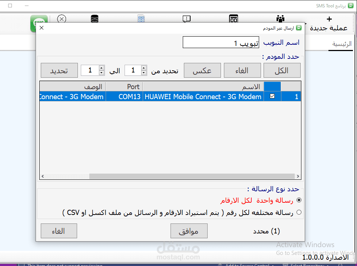
Task: Click the blue checkbox column header
Action: tap(272, 87)
